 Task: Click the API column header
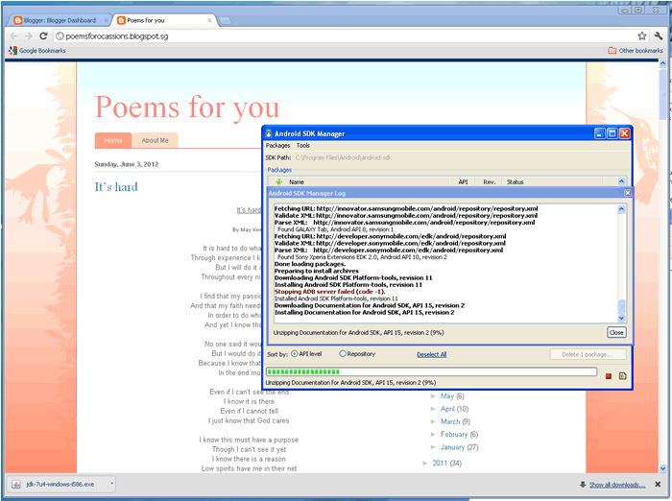click(463, 182)
